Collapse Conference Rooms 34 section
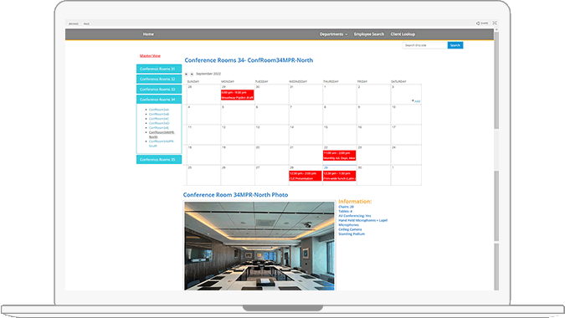Image resolution: width=565 pixels, height=318 pixels. click(159, 100)
